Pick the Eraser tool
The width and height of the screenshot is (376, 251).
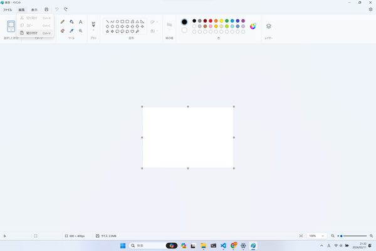click(63, 31)
